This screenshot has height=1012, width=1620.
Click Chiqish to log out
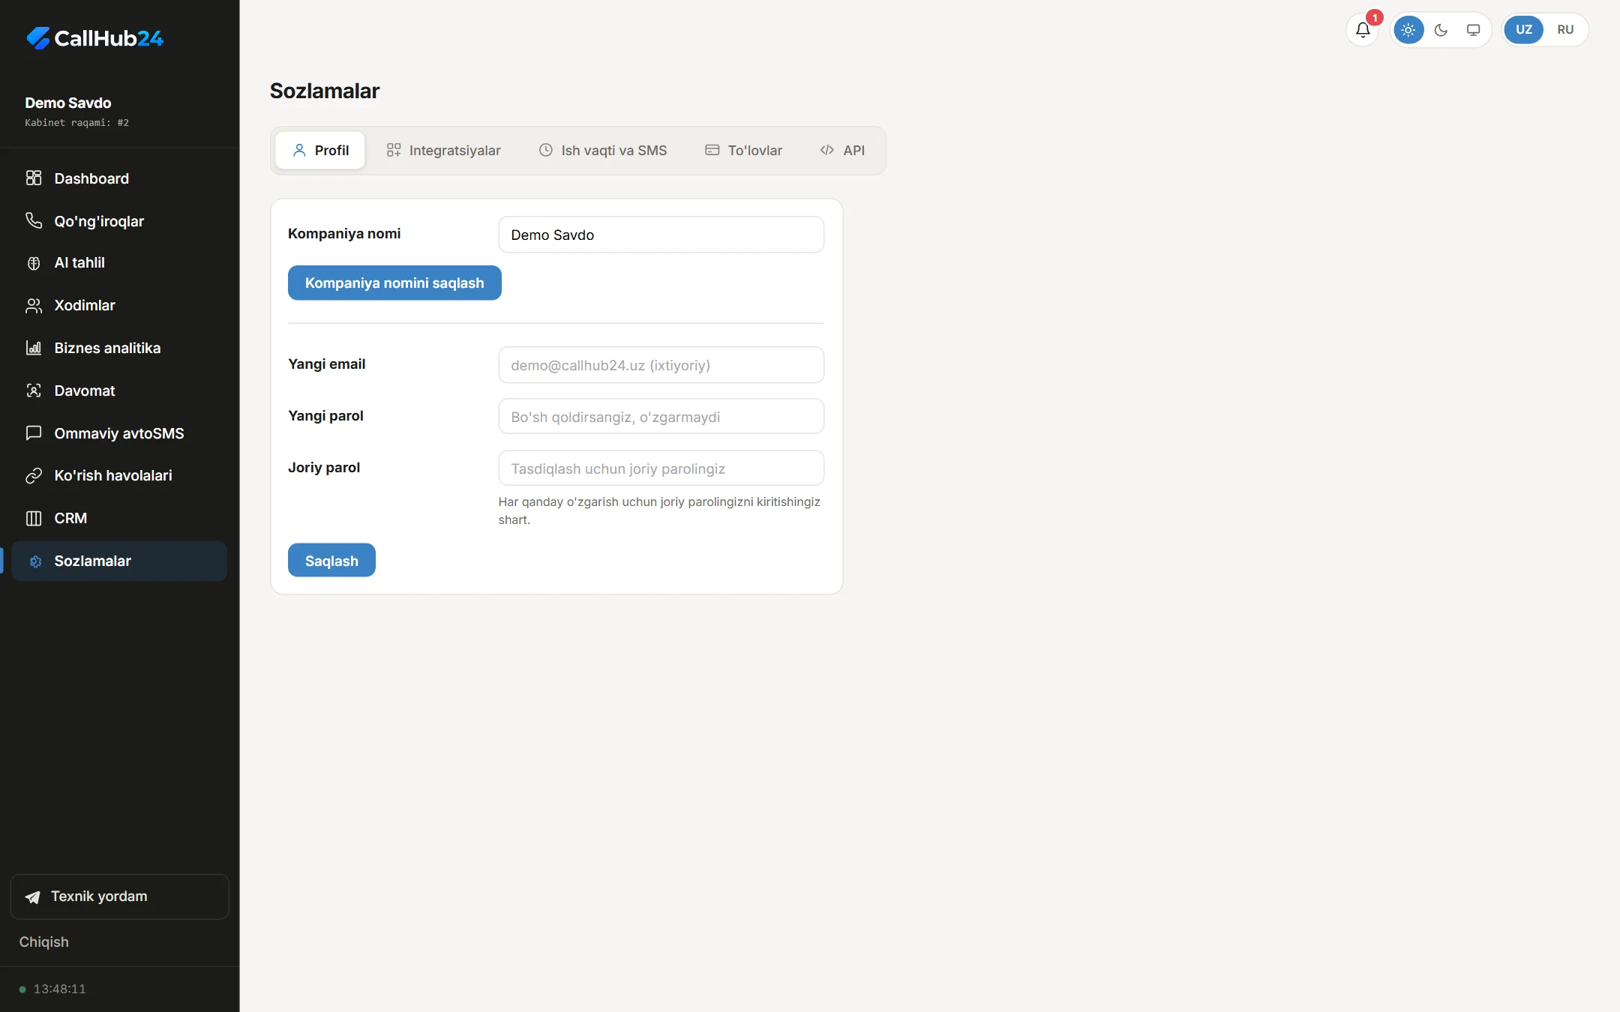click(44, 942)
